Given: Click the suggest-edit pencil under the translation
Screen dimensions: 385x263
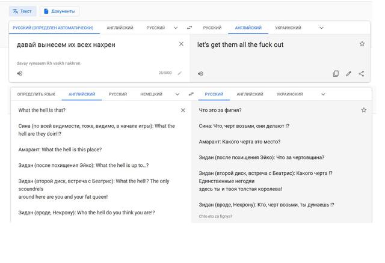Looking at the screenshot, I should coord(348,73).
